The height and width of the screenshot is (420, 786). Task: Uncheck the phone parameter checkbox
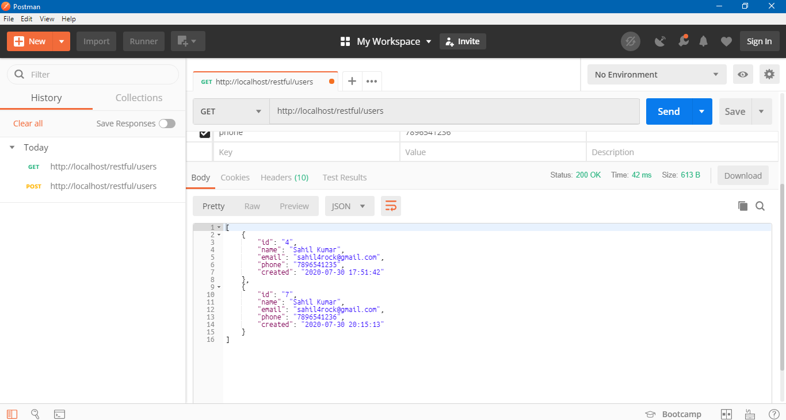205,132
